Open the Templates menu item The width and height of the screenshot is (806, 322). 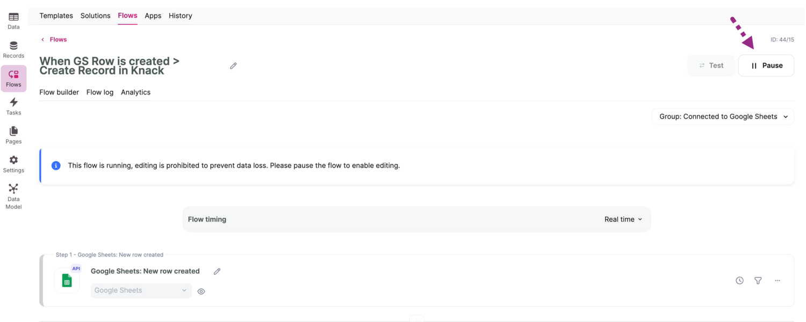point(56,16)
